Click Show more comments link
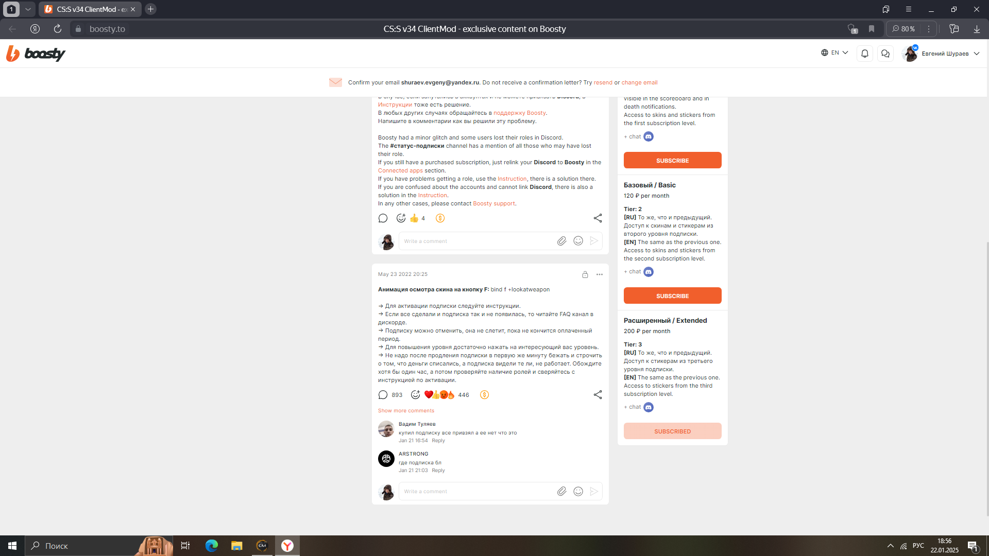Image resolution: width=989 pixels, height=556 pixels. tap(406, 411)
